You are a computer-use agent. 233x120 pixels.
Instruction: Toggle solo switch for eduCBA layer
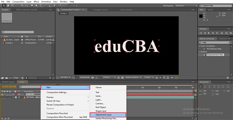tap(7, 94)
